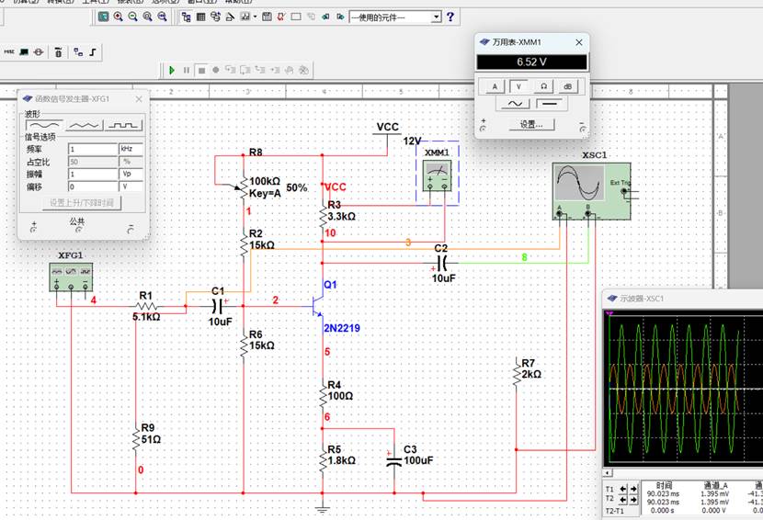Click the back annotate arrow icon
This screenshot has width=763, height=520.
click(x=325, y=17)
